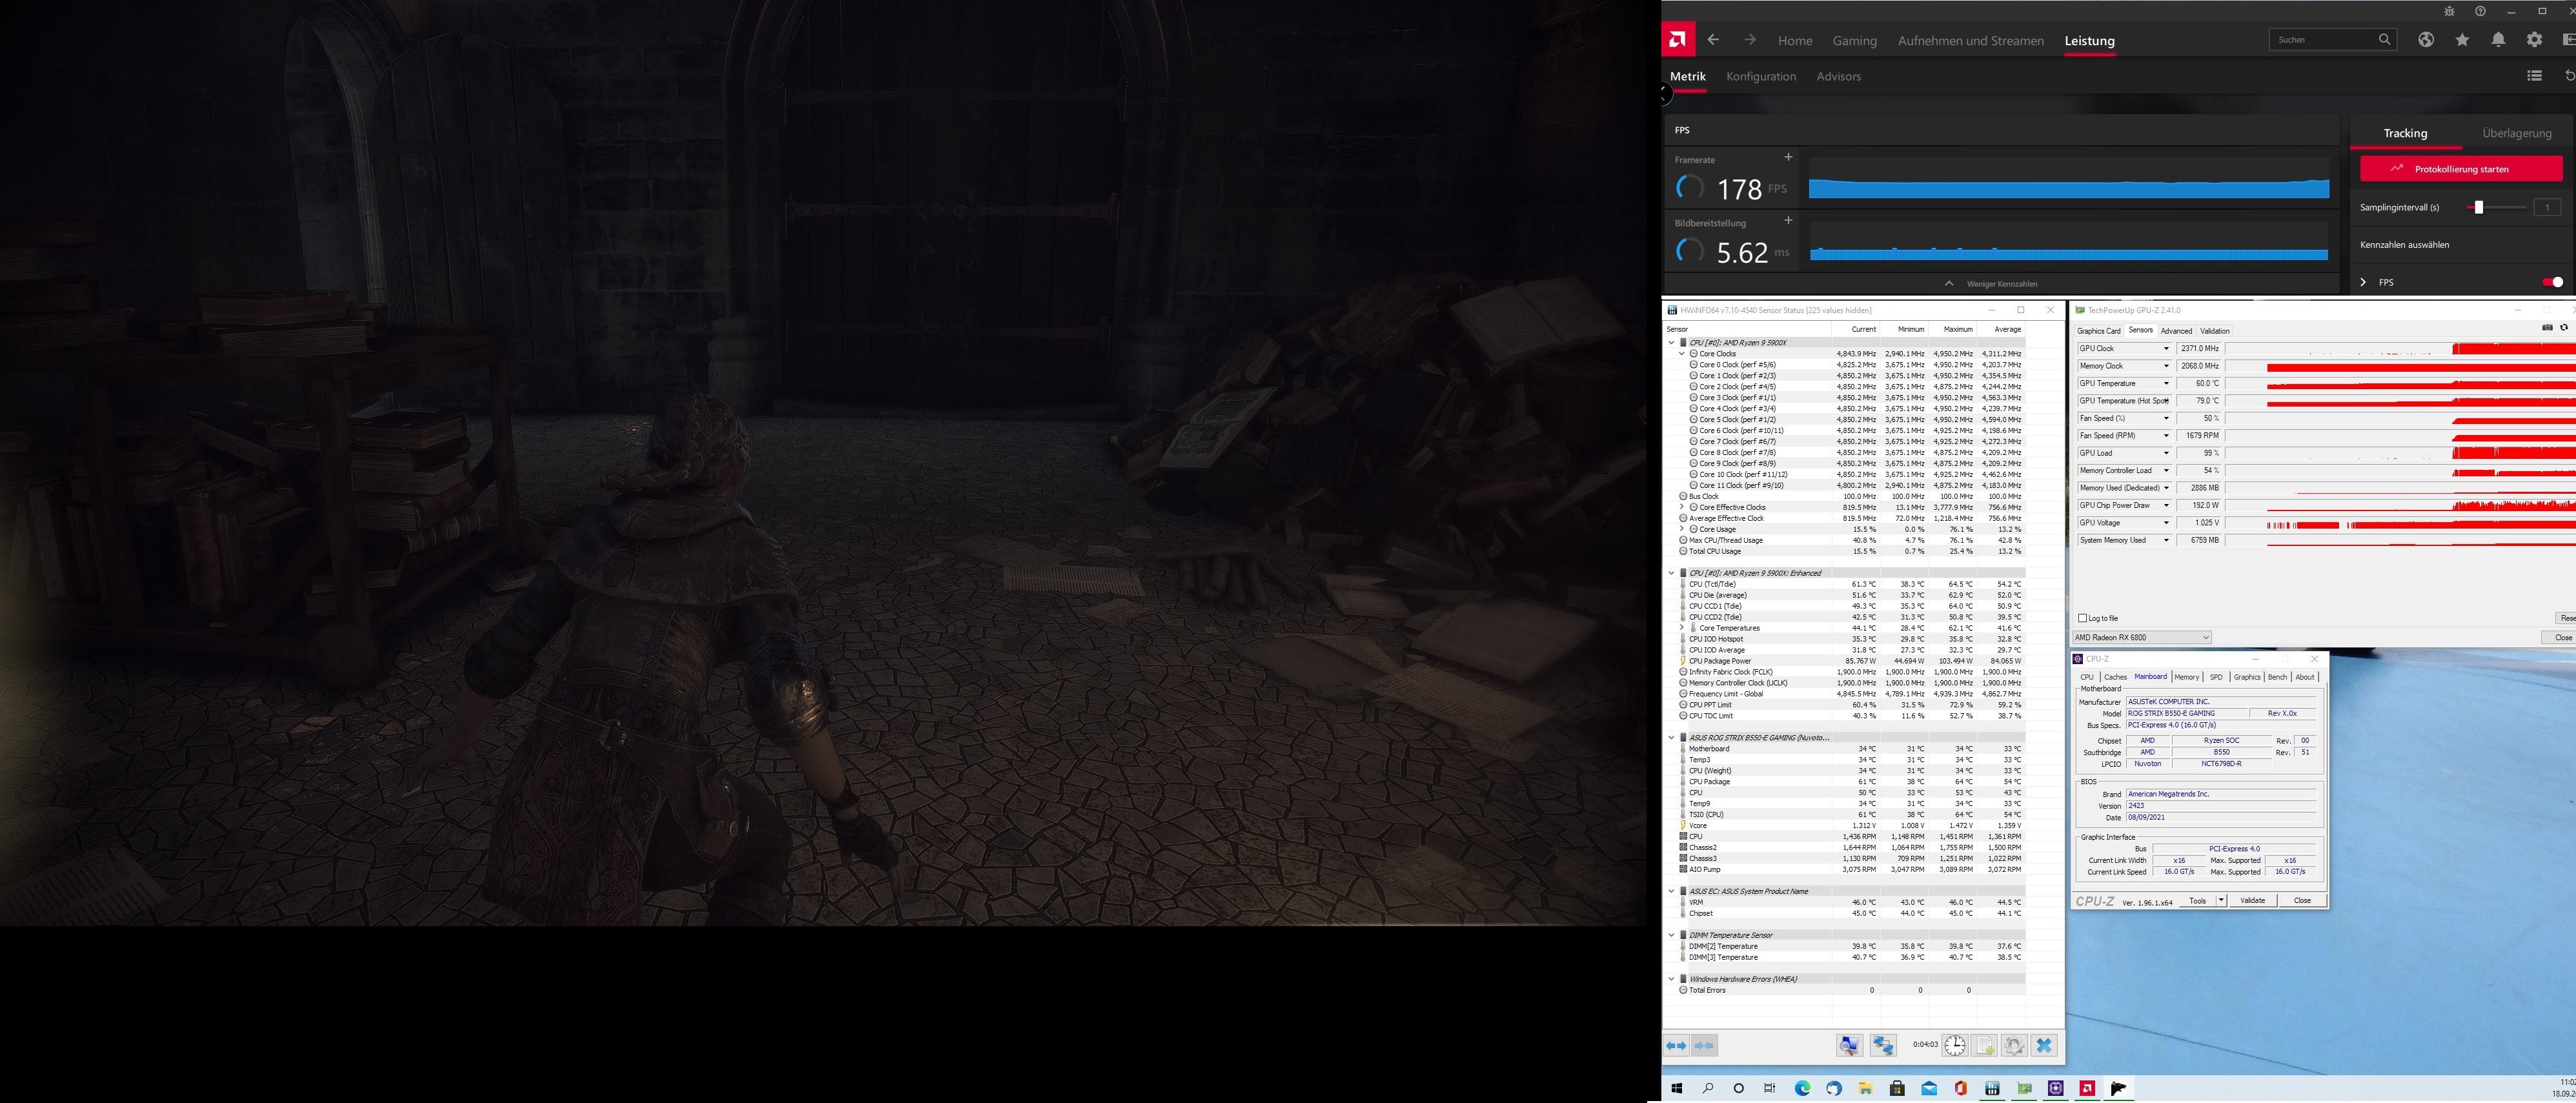This screenshot has height=1103, width=2576.
Task: Reset HWiNFO min/max clock button
Action: click(x=1955, y=1046)
